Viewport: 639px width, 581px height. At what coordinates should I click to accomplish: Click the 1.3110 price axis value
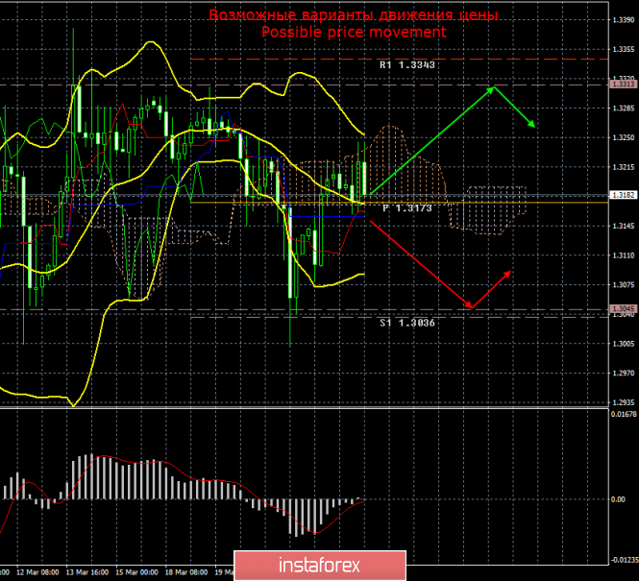pyautogui.click(x=624, y=255)
